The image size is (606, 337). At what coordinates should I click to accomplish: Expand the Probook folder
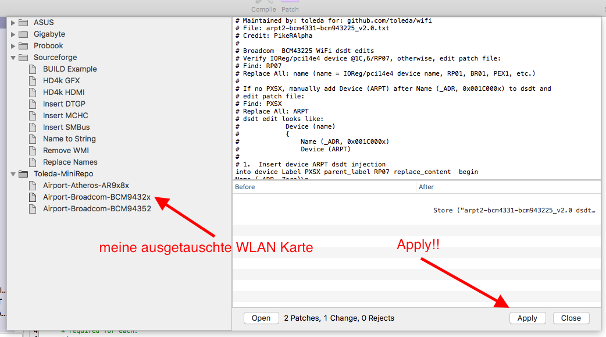[x=13, y=46]
